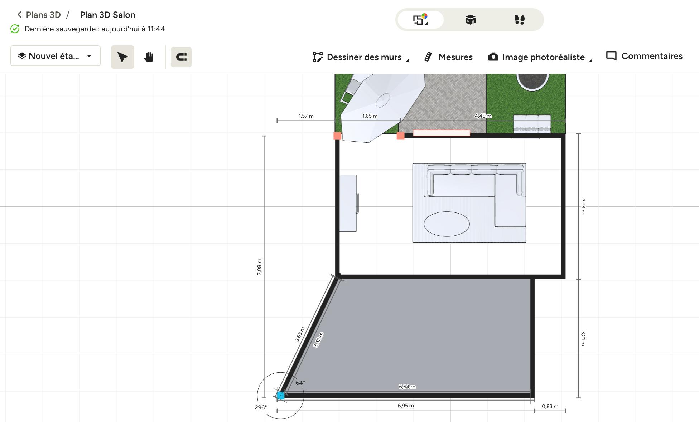Switch to 3D box view mode

(x=470, y=19)
